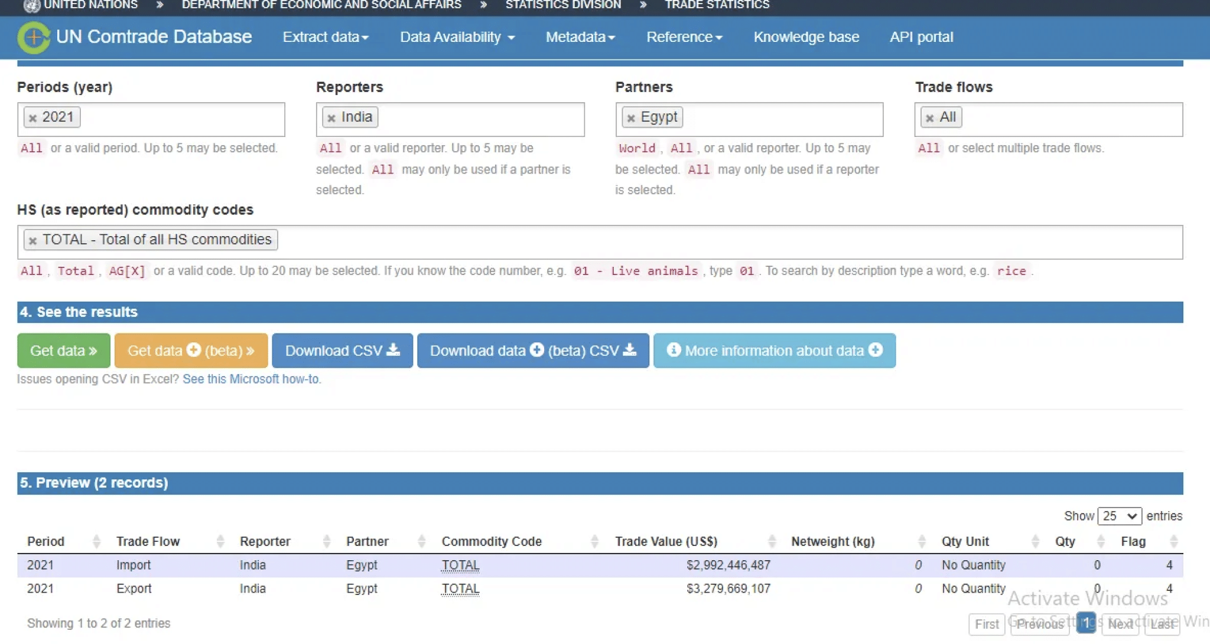
Task: Sort table by Netweight column icon
Action: pos(922,541)
